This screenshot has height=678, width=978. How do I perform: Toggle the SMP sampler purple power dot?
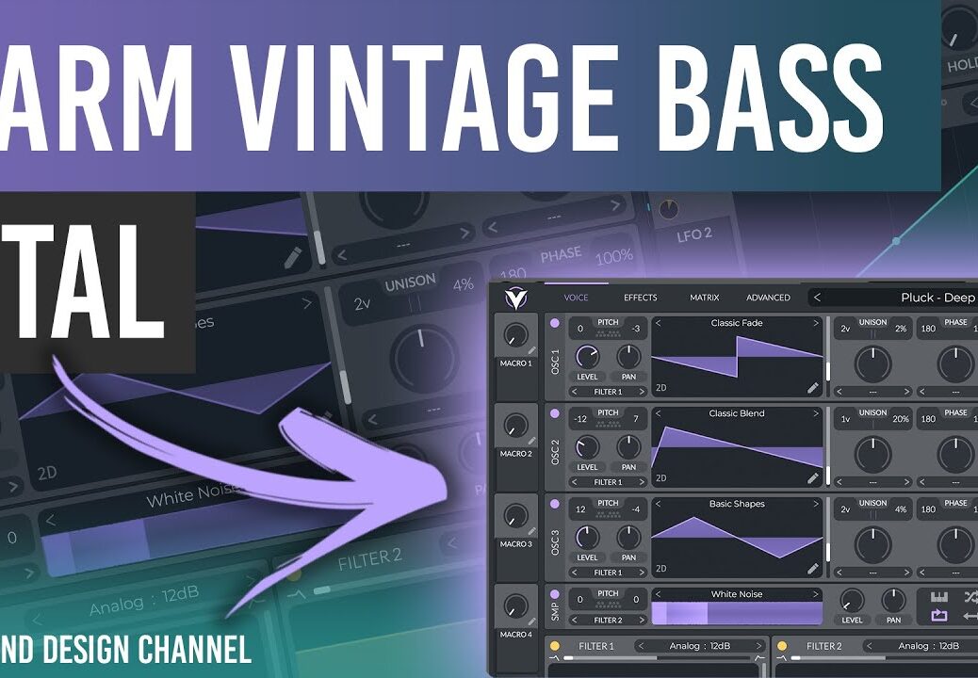[555, 594]
